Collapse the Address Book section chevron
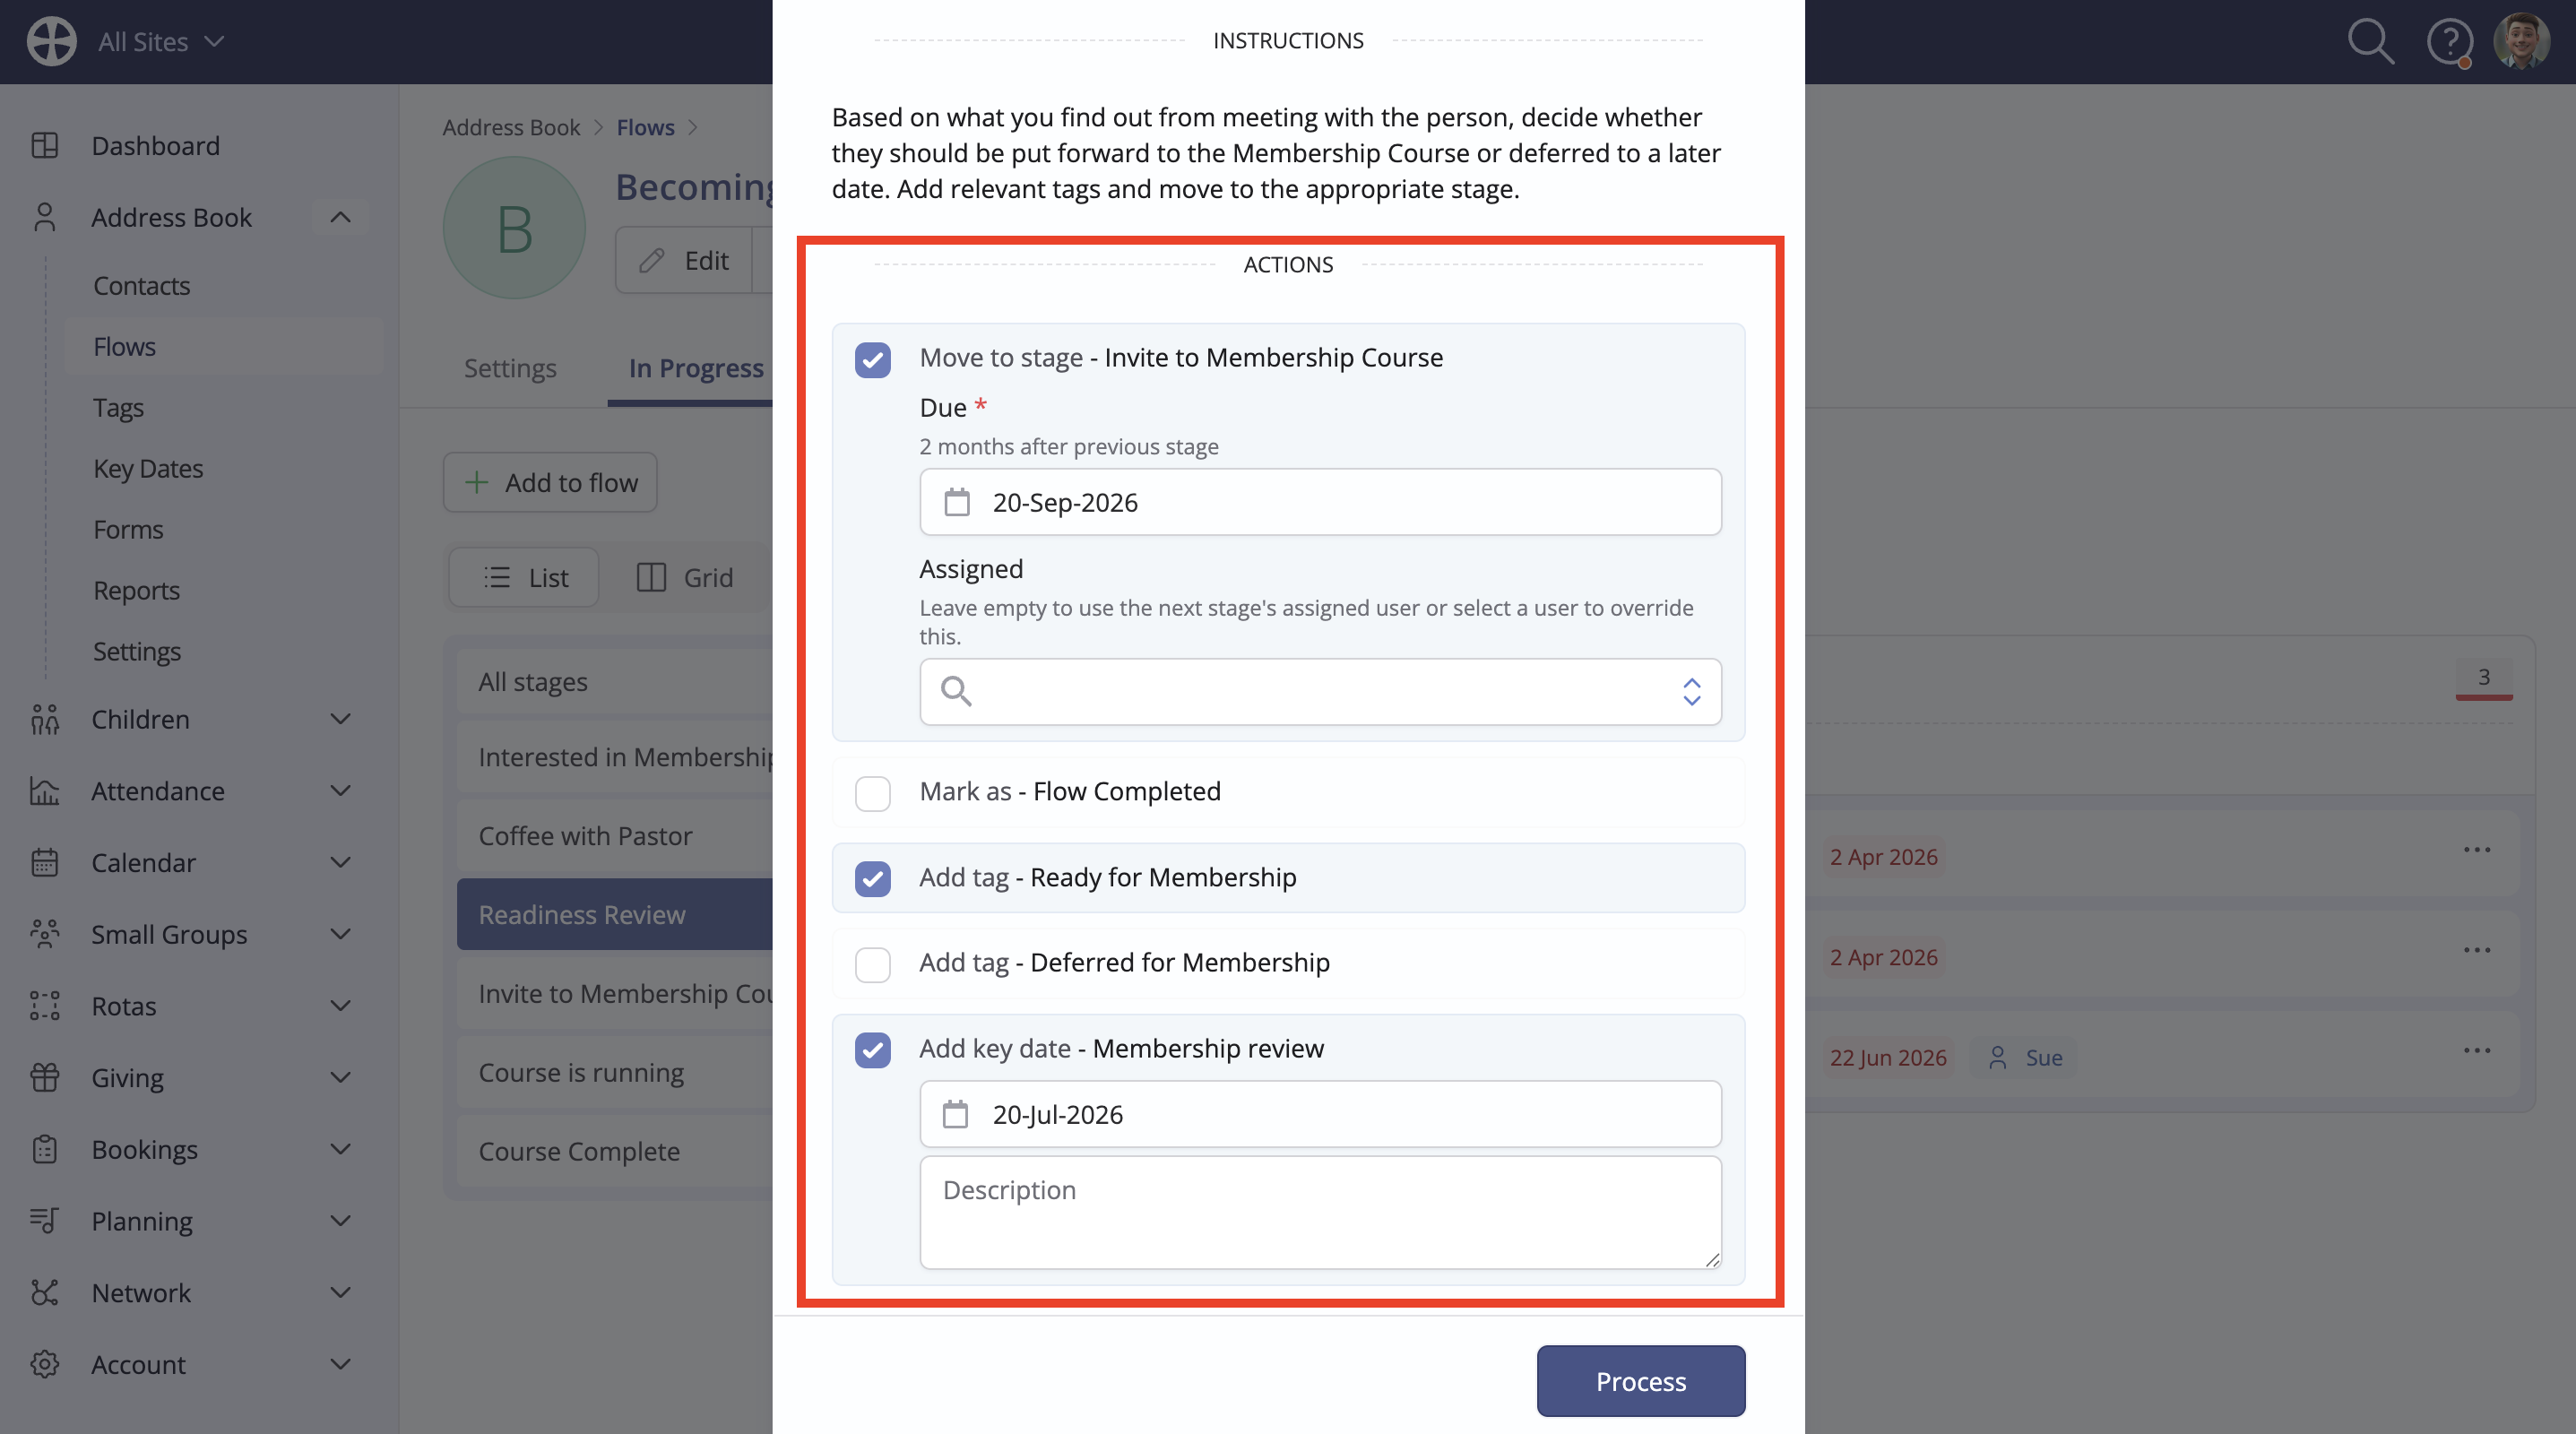 340,217
